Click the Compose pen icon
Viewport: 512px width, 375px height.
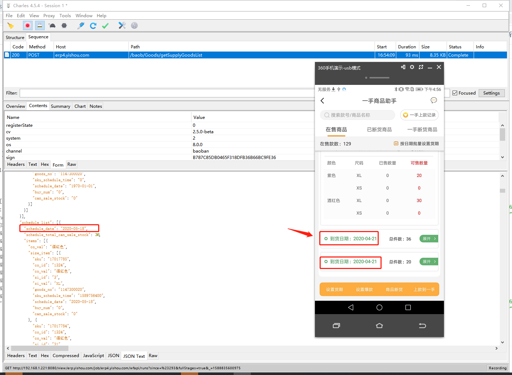(x=81, y=25)
